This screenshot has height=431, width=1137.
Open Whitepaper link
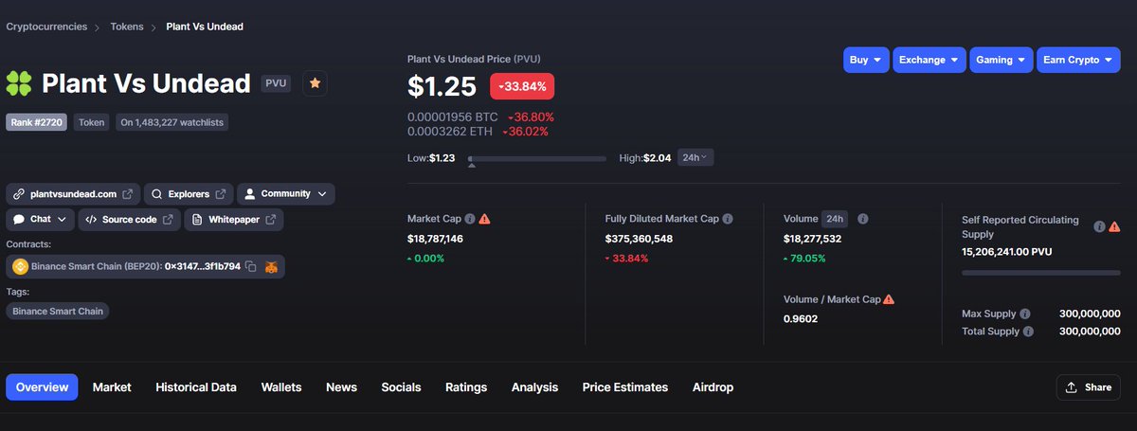233,220
